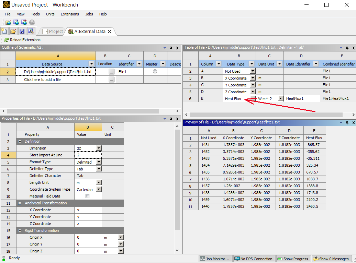Open the Format Type dropdown showing Delimited
The width and height of the screenshot is (356, 263).
pyautogui.click(x=99, y=162)
